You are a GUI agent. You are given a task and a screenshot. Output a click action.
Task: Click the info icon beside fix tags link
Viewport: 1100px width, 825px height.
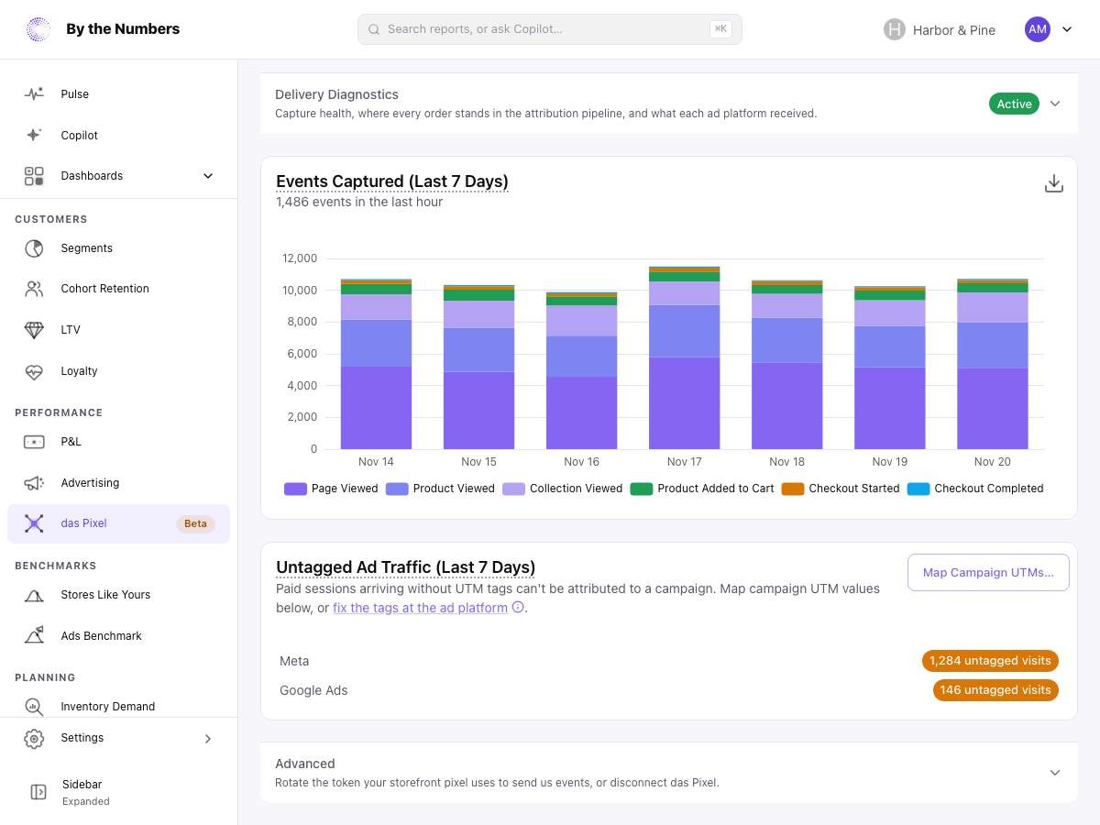tap(518, 607)
